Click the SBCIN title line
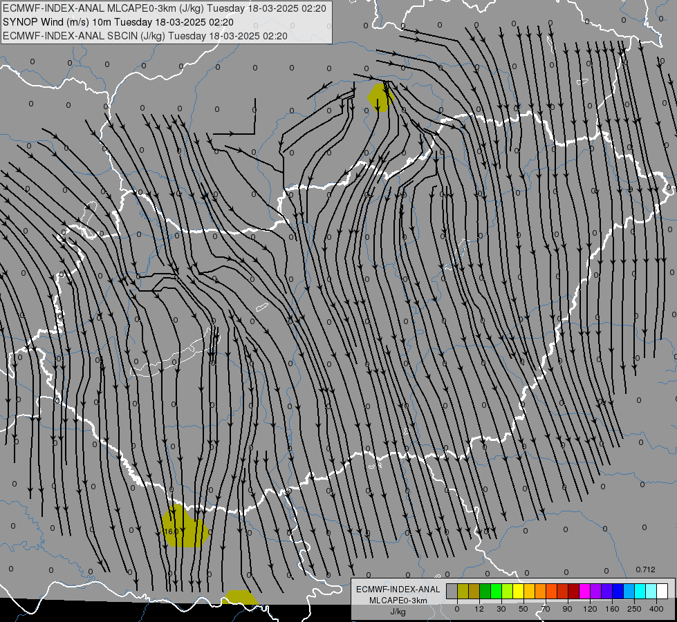This screenshot has height=622, width=677. point(145,36)
